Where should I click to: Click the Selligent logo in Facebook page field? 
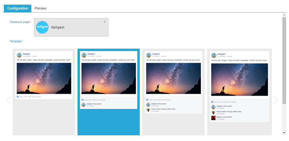(42, 27)
